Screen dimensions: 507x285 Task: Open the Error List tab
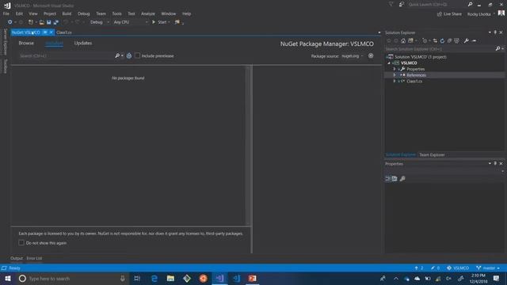coord(34,258)
